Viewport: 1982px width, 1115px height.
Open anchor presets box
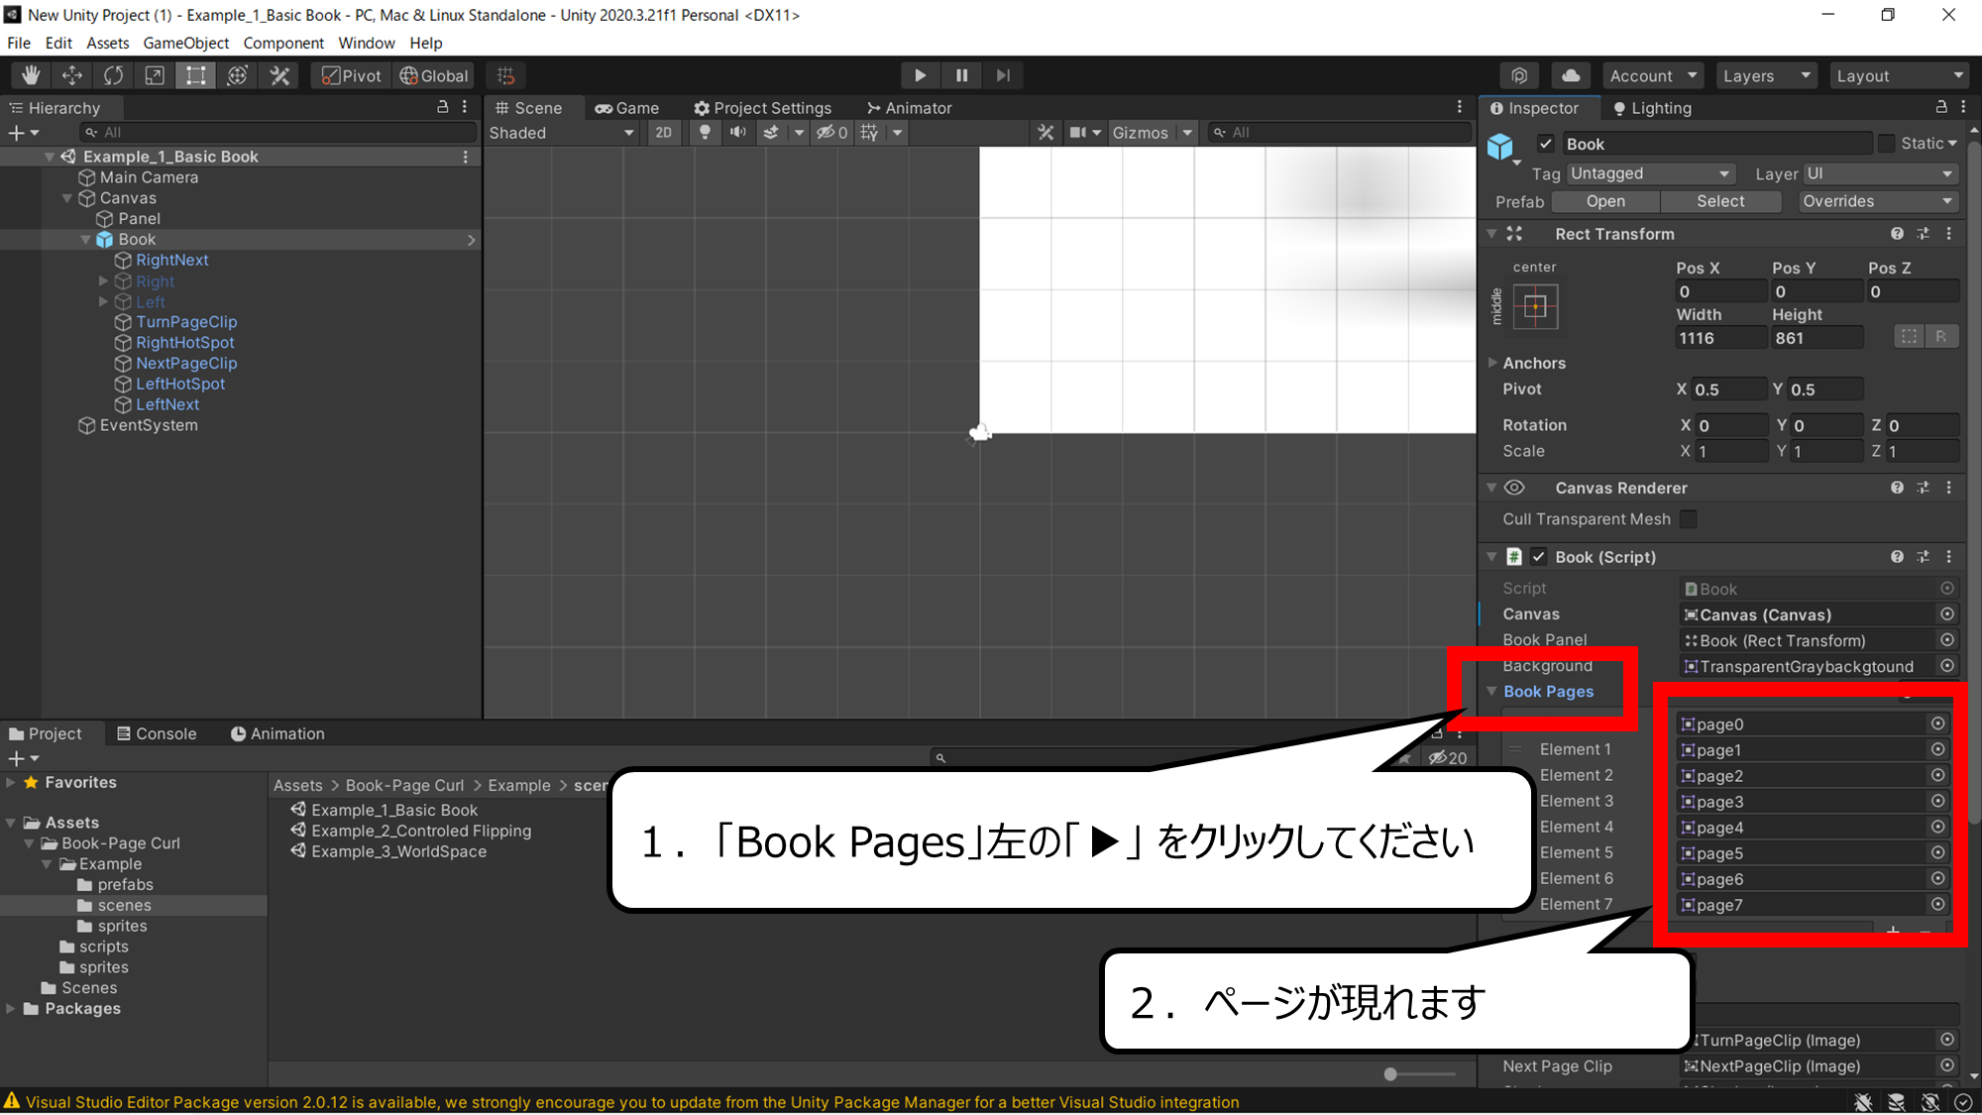click(1535, 306)
